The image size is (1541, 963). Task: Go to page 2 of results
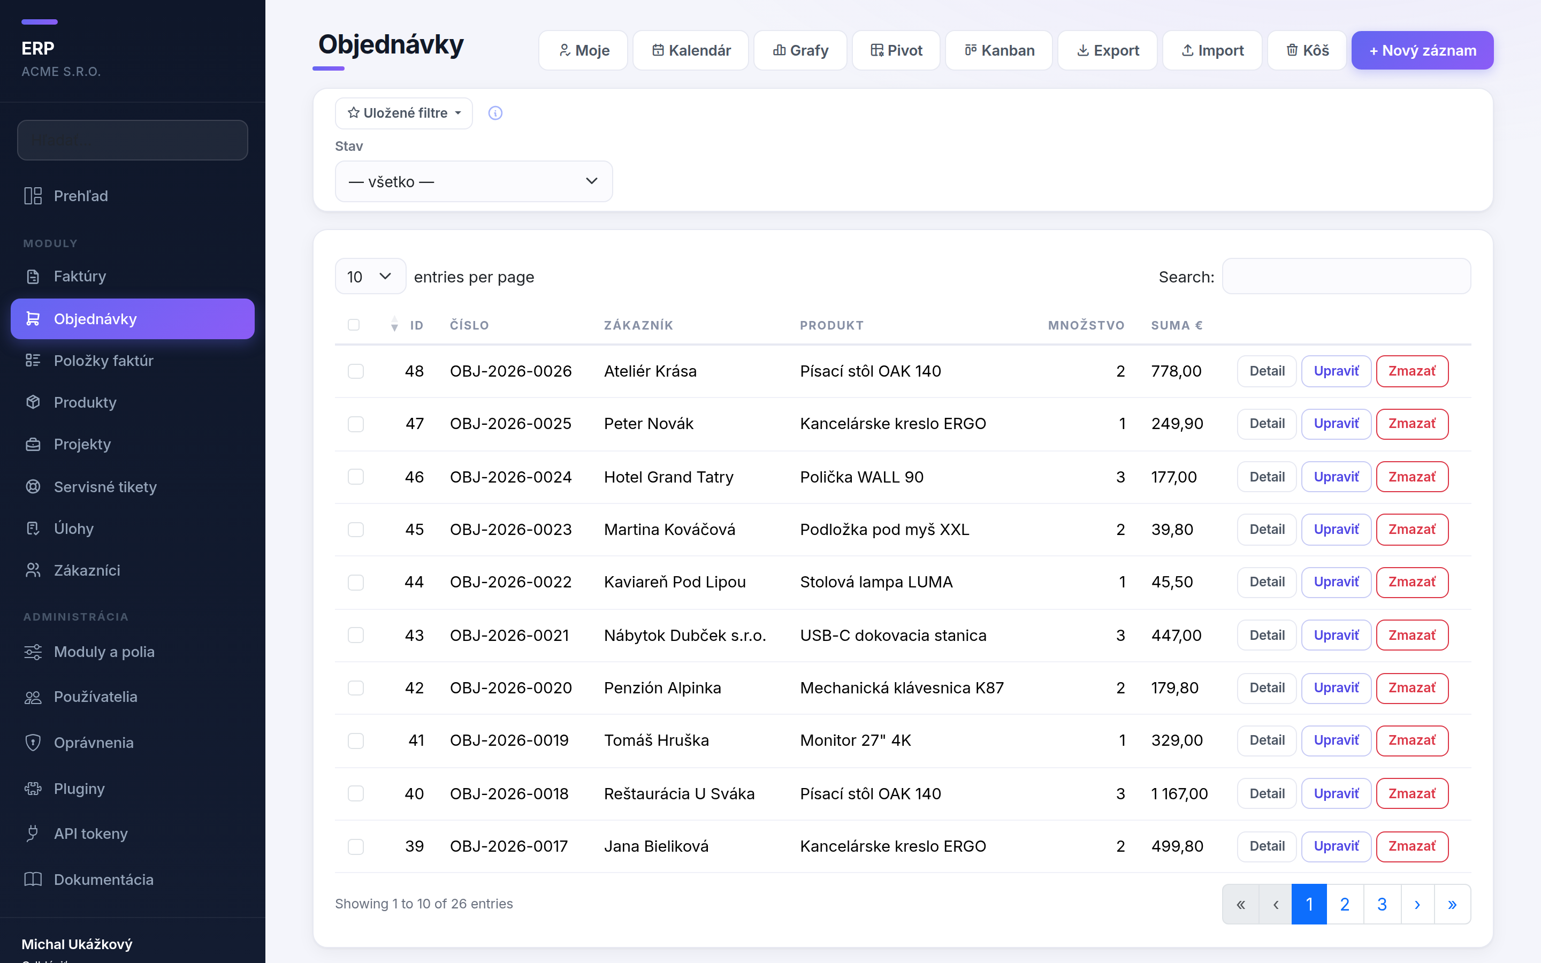(1345, 904)
